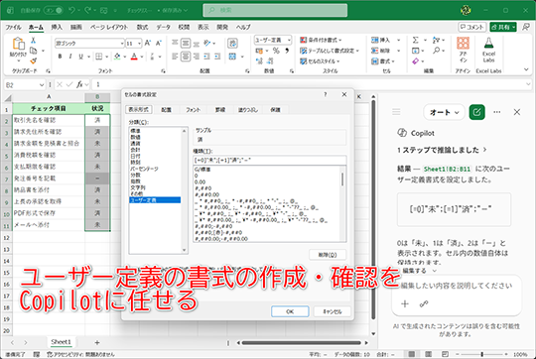Click the Increase Font Size icon
This screenshot has height=359, width=536.
(x=148, y=43)
